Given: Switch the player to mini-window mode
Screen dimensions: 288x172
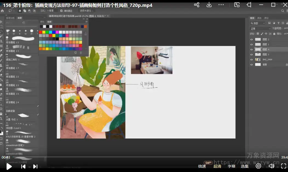Looking at the screenshot, I should 237,5.
